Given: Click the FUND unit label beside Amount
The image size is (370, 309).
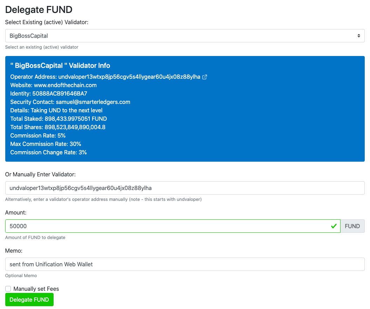Looking at the screenshot, I should pyautogui.click(x=352, y=226).
